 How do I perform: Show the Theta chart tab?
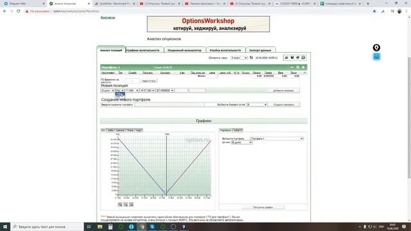point(130,130)
